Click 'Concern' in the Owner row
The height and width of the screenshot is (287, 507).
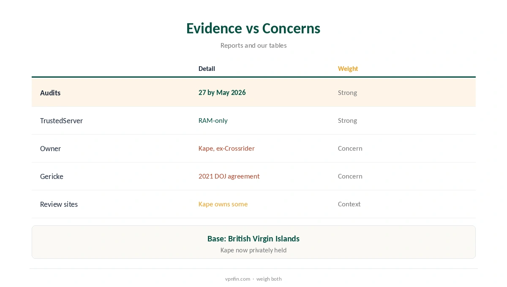pyautogui.click(x=350, y=148)
